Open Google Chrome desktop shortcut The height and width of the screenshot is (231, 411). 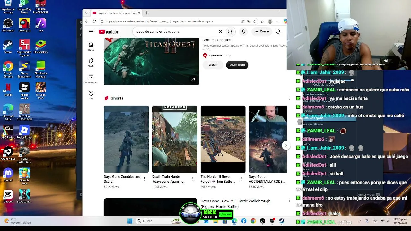point(8,70)
